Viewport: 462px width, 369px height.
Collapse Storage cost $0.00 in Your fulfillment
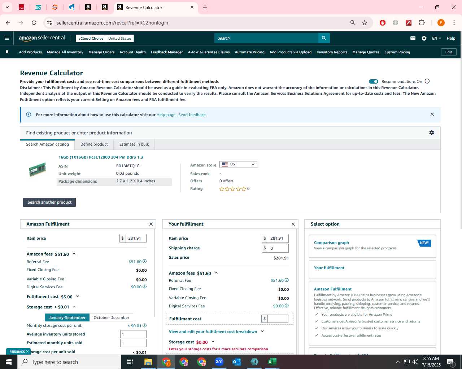pyautogui.click(x=213, y=342)
